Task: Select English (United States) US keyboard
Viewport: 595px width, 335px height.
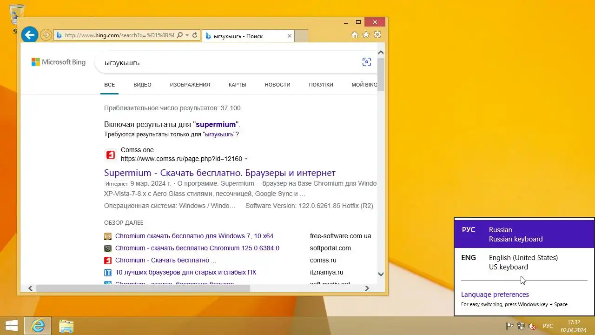Action: click(x=524, y=262)
